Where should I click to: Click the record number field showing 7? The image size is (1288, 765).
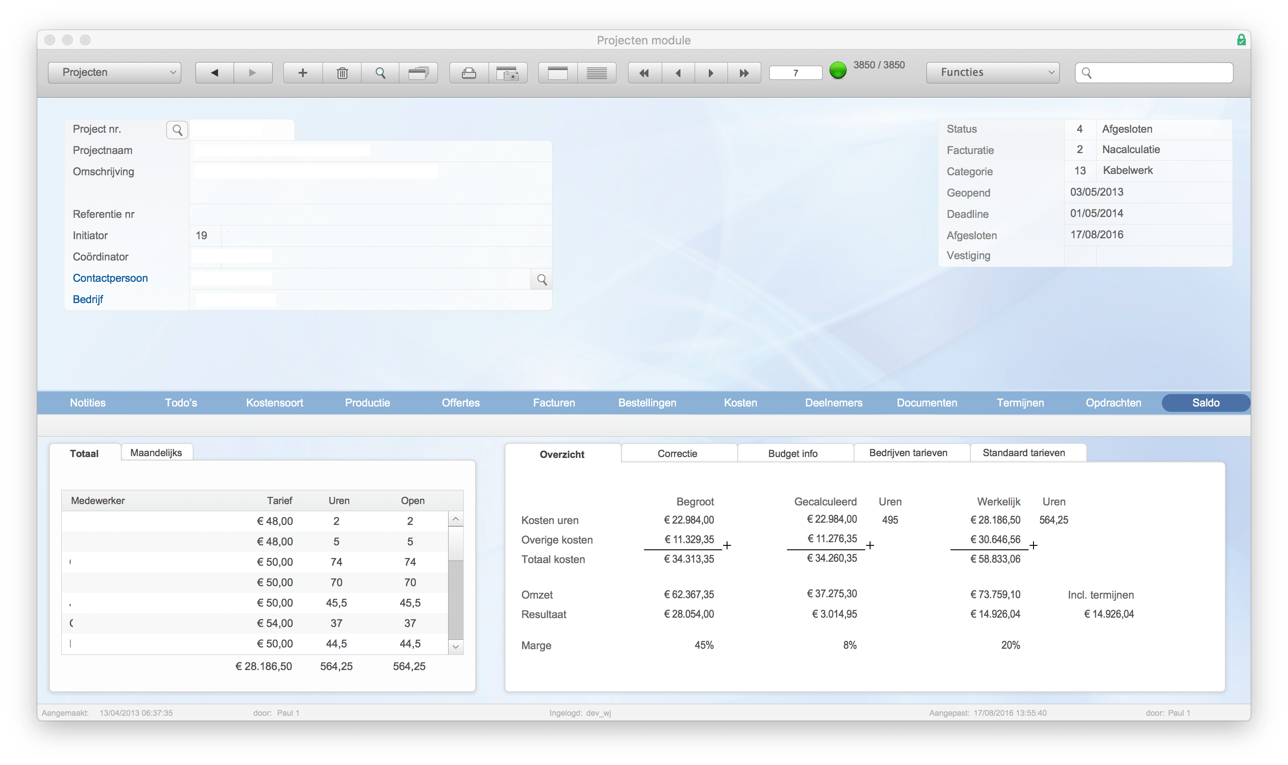pos(795,73)
